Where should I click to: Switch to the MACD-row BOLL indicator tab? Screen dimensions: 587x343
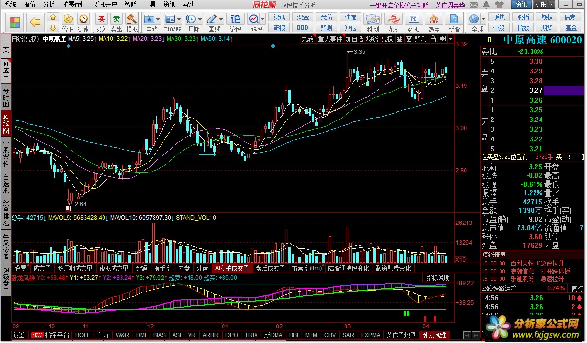click(83, 335)
